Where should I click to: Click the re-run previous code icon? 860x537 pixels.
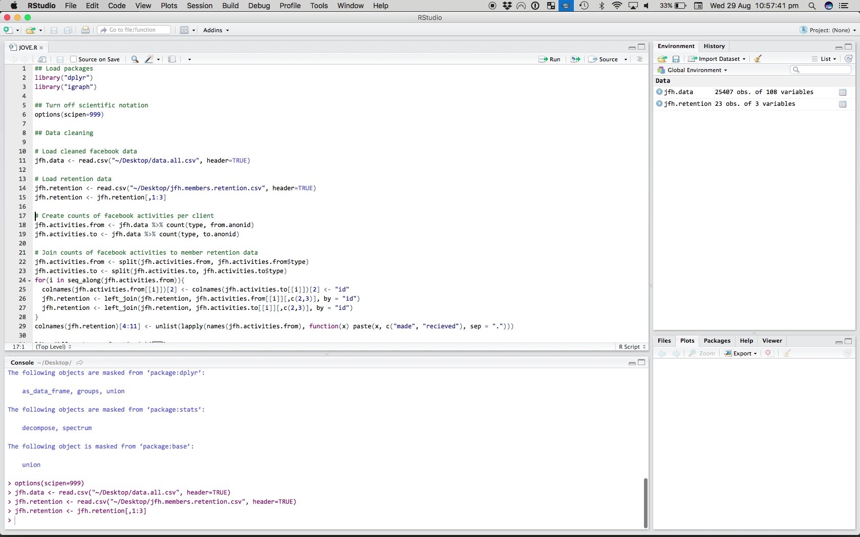pyautogui.click(x=575, y=59)
